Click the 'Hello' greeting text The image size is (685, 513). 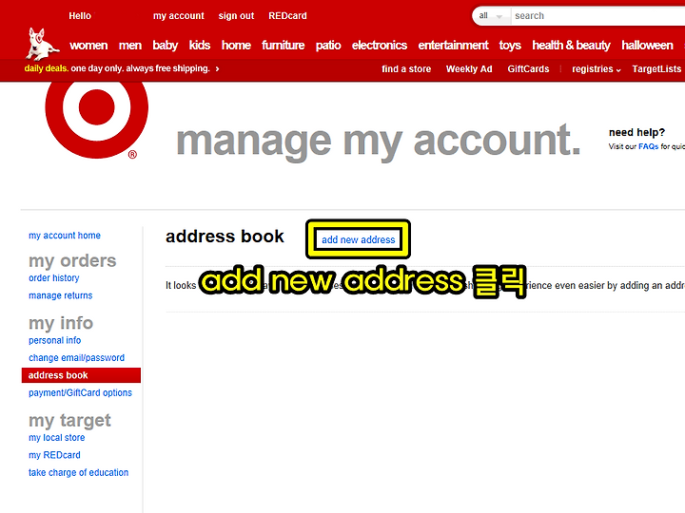tap(80, 16)
